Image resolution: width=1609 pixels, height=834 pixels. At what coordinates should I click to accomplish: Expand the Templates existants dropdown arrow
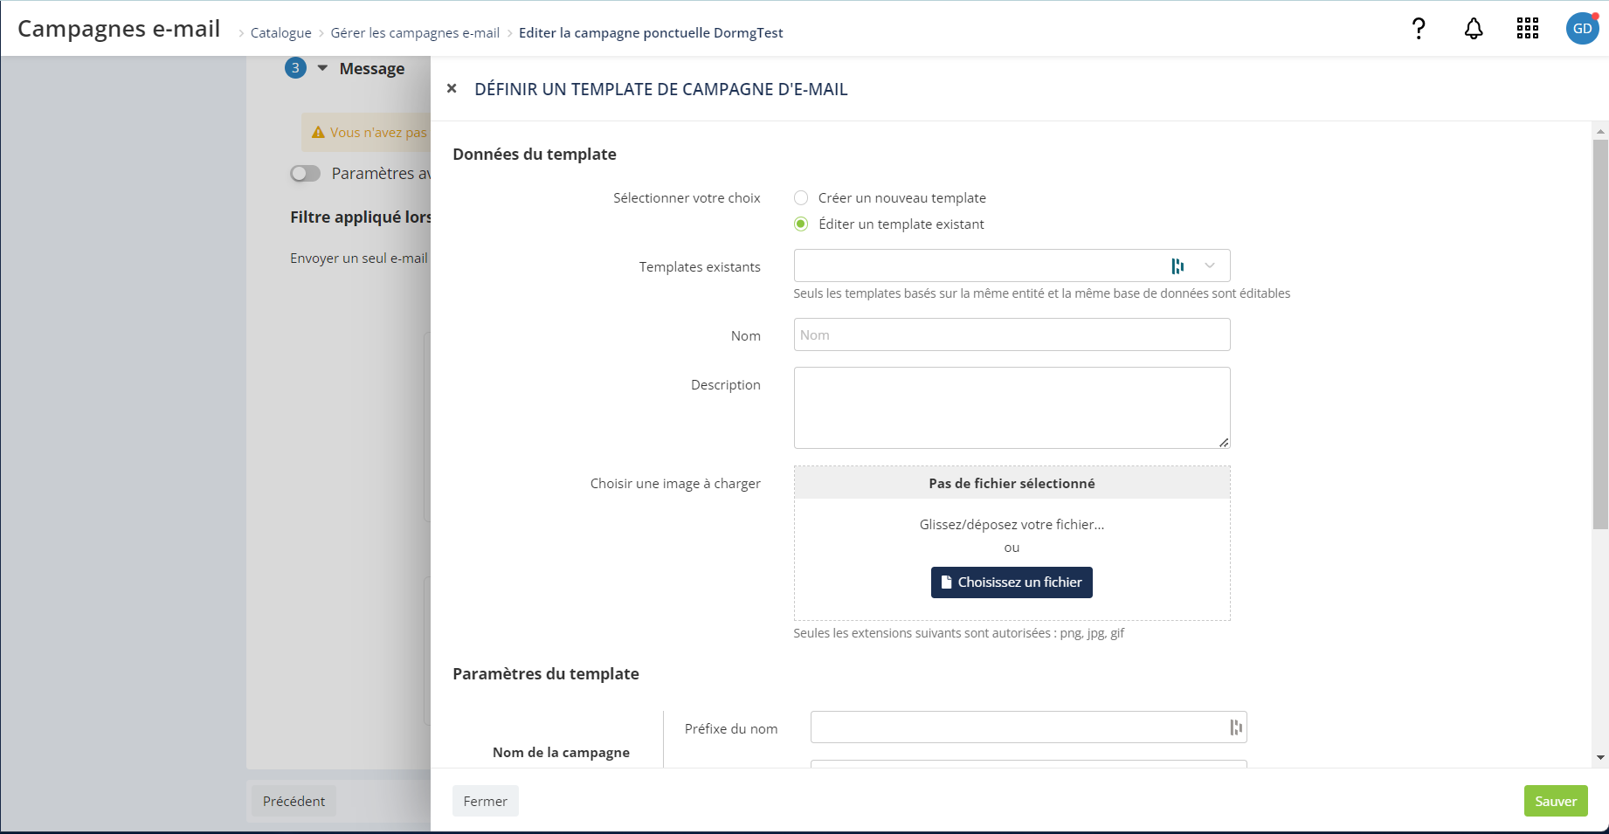pyautogui.click(x=1210, y=265)
